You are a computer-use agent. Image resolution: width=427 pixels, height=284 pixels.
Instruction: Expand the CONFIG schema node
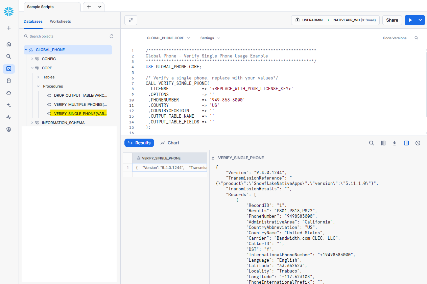click(x=32, y=59)
